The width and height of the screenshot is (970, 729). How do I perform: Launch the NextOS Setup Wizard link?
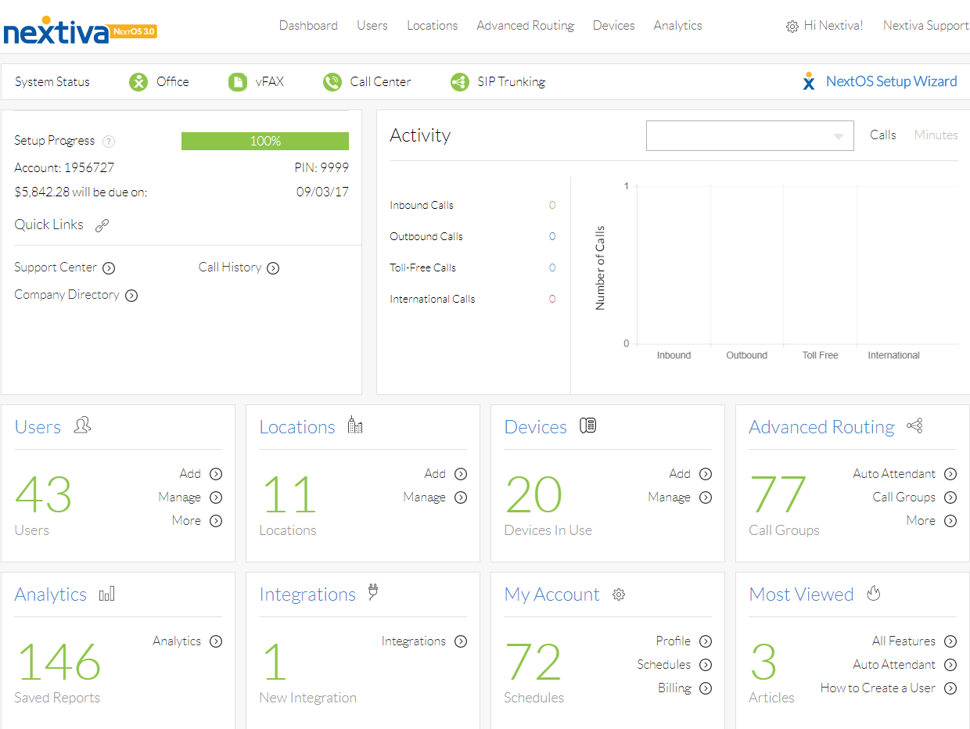tap(891, 81)
